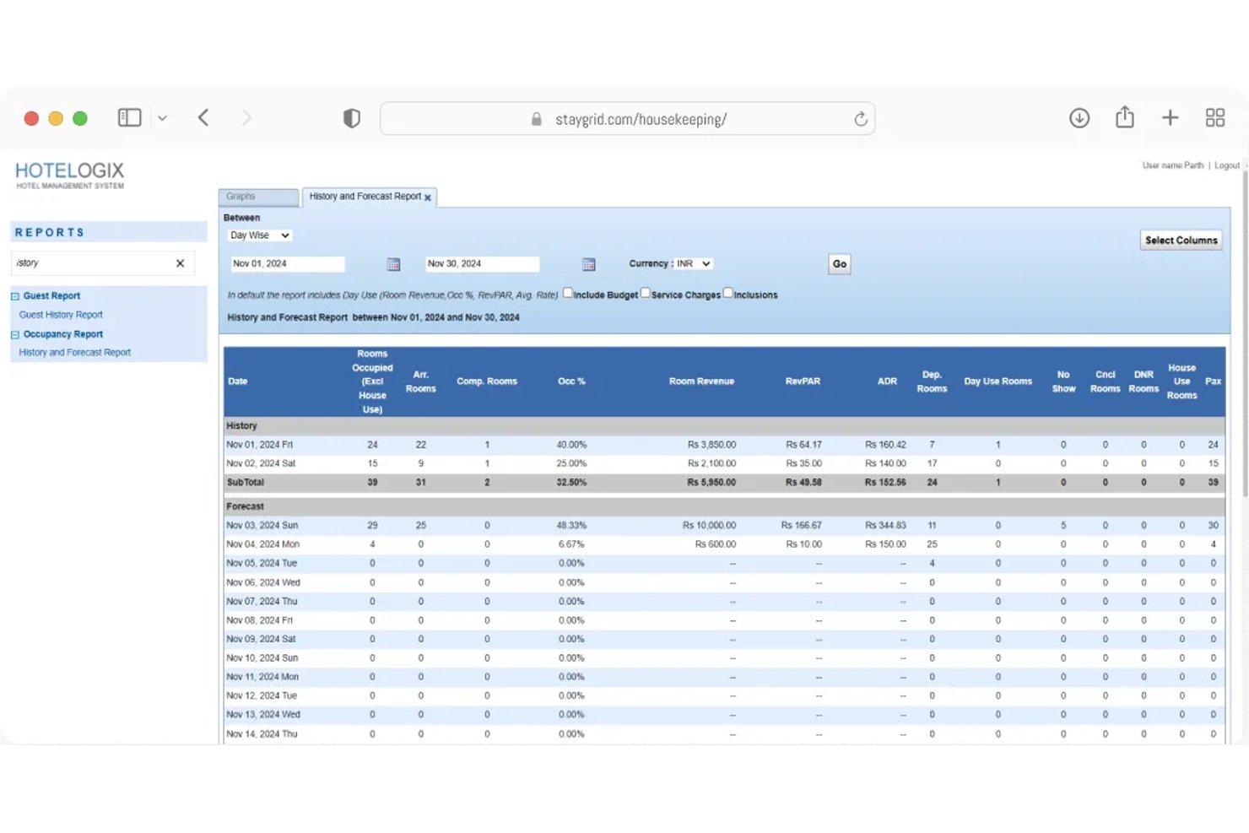Click the lock icon in address bar
This screenshot has height=833, width=1249.
pyautogui.click(x=536, y=119)
